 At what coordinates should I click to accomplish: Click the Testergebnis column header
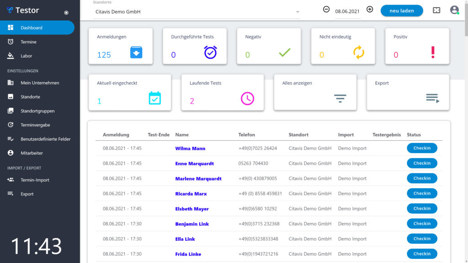click(x=387, y=135)
